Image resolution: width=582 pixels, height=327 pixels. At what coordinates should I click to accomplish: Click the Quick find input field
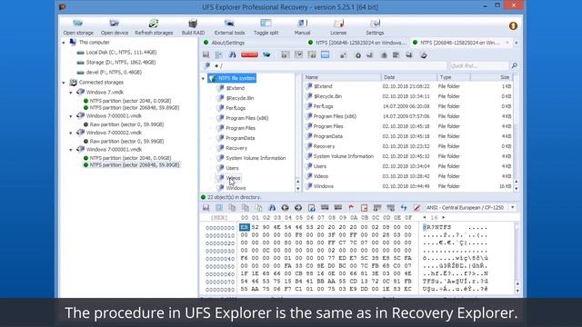(x=479, y=65)
